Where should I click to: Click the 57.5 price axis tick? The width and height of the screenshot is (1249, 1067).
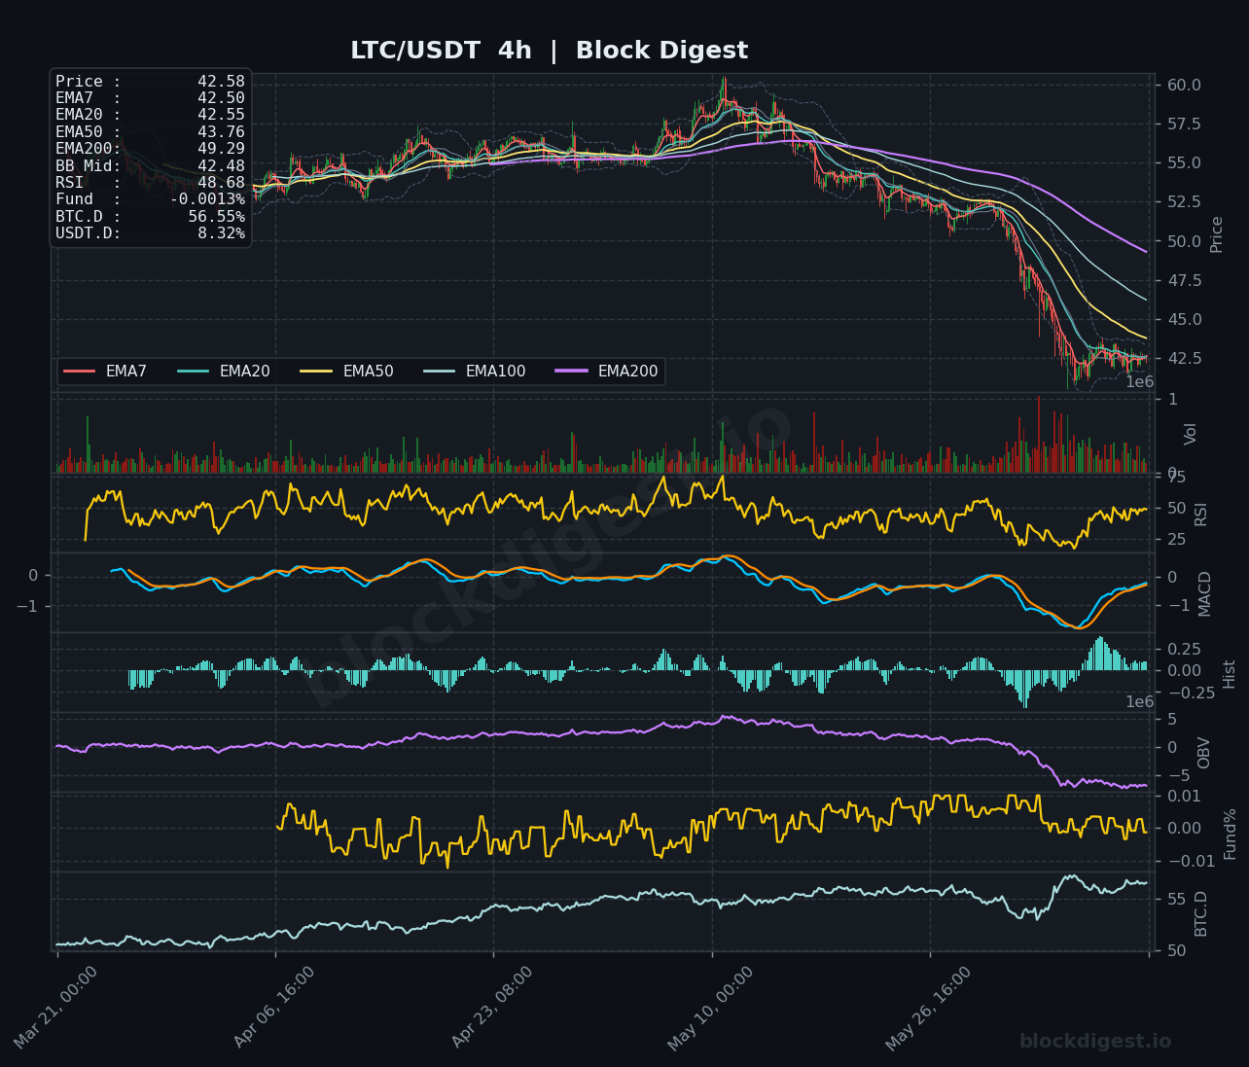point(1184,124)
